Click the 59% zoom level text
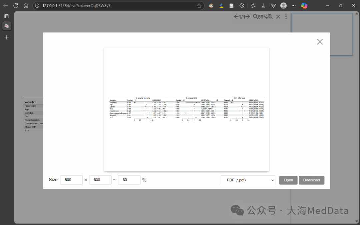Image resolution: width=360 pixels, height=225 pixels. coord(263,17)
